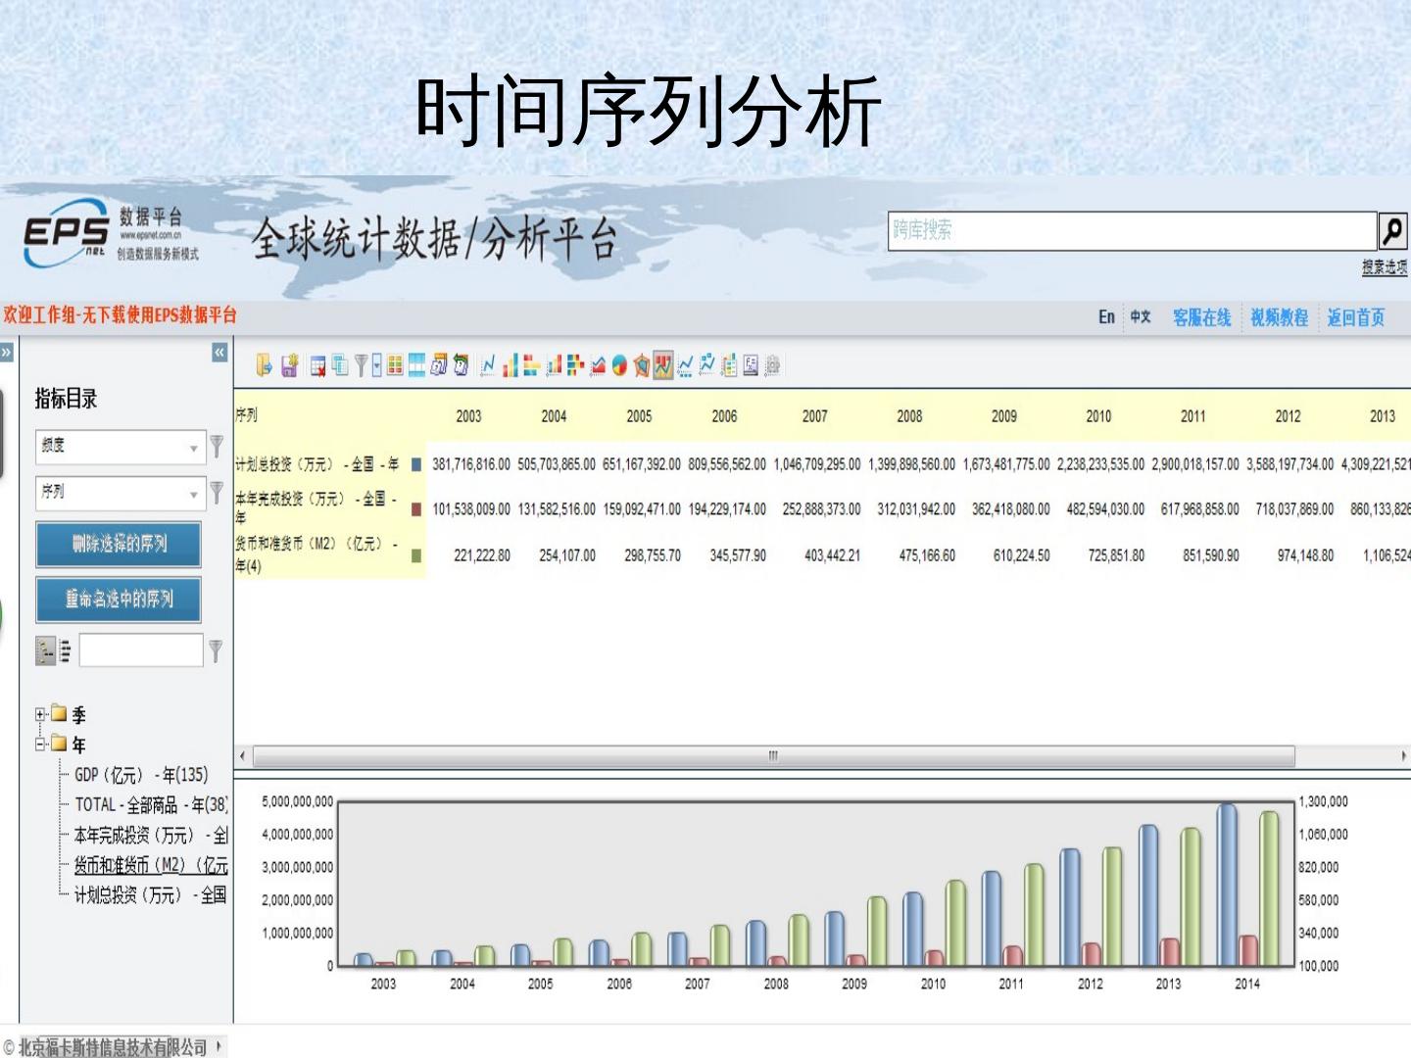The height and width of the screenshot is (1058, 1411).
Task: Click the 重命名选中的序列 button
Action: pos(119,599)
